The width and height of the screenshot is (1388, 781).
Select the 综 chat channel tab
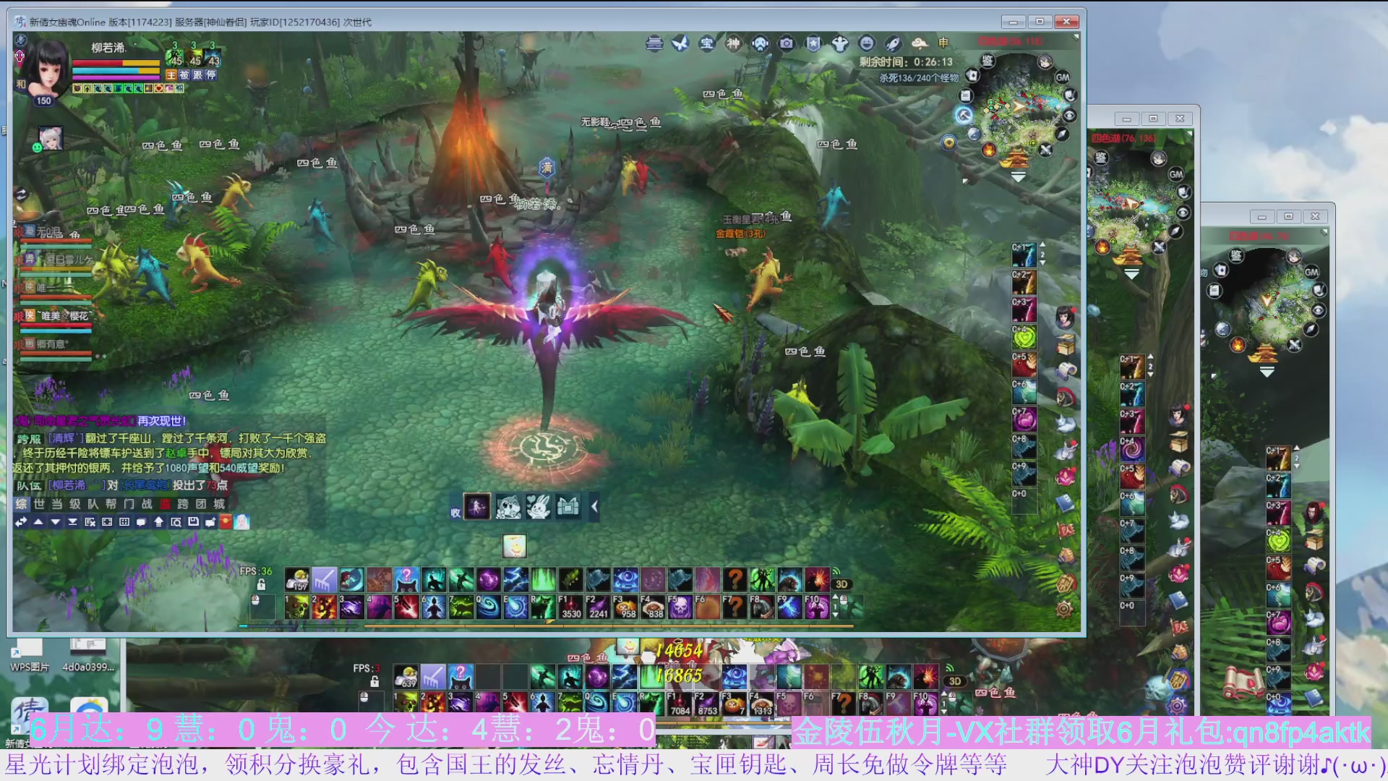click(x=22, y=504)
